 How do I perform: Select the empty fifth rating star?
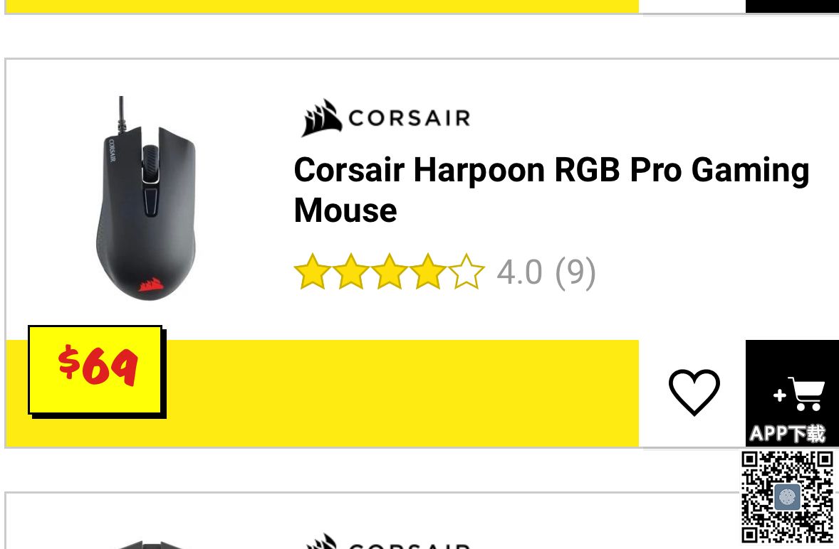click(x=467, y=272)
